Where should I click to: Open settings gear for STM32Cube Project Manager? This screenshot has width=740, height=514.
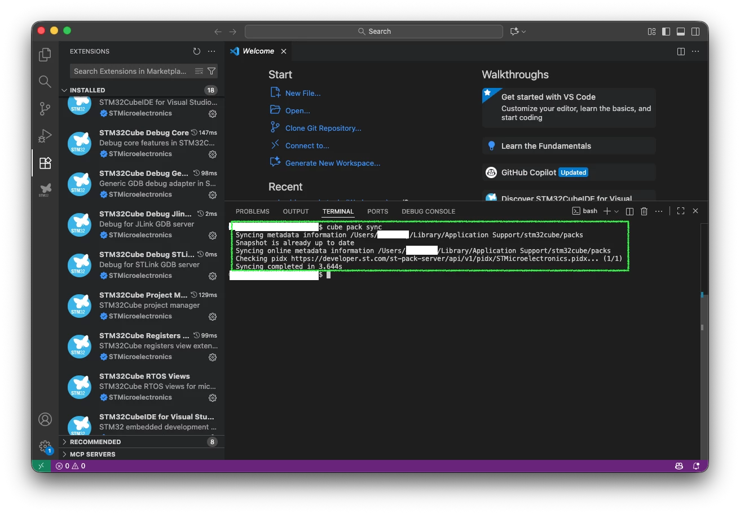point(213,316)
